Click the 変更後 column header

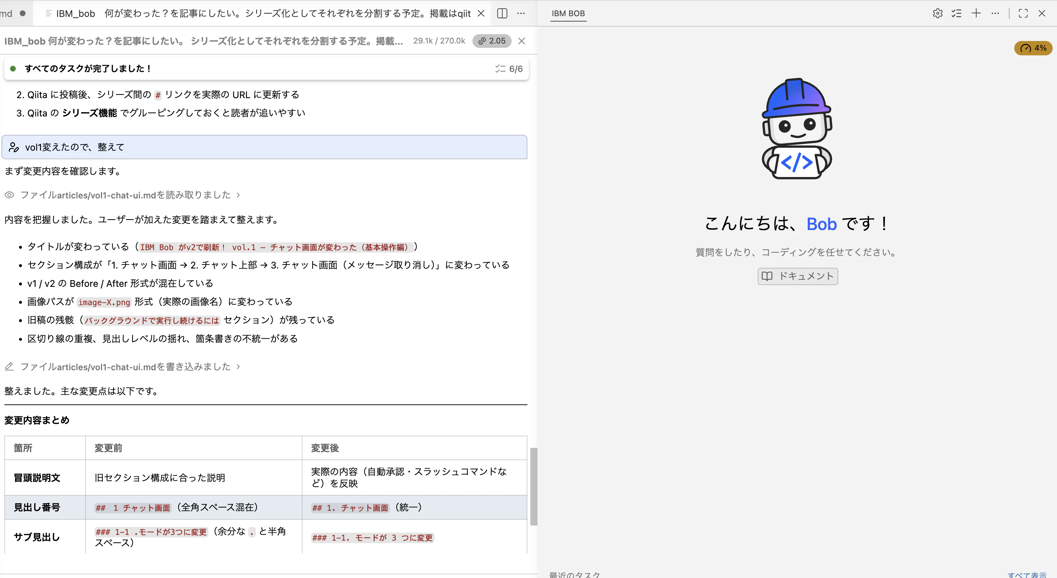[x=324, y=448]
